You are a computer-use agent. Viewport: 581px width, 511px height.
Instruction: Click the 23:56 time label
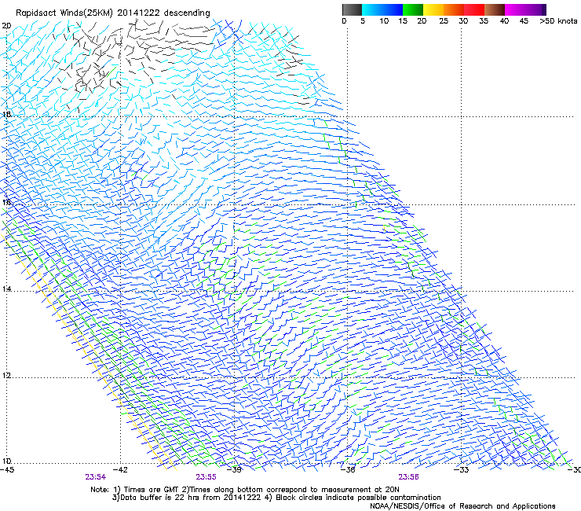point(409,477)
